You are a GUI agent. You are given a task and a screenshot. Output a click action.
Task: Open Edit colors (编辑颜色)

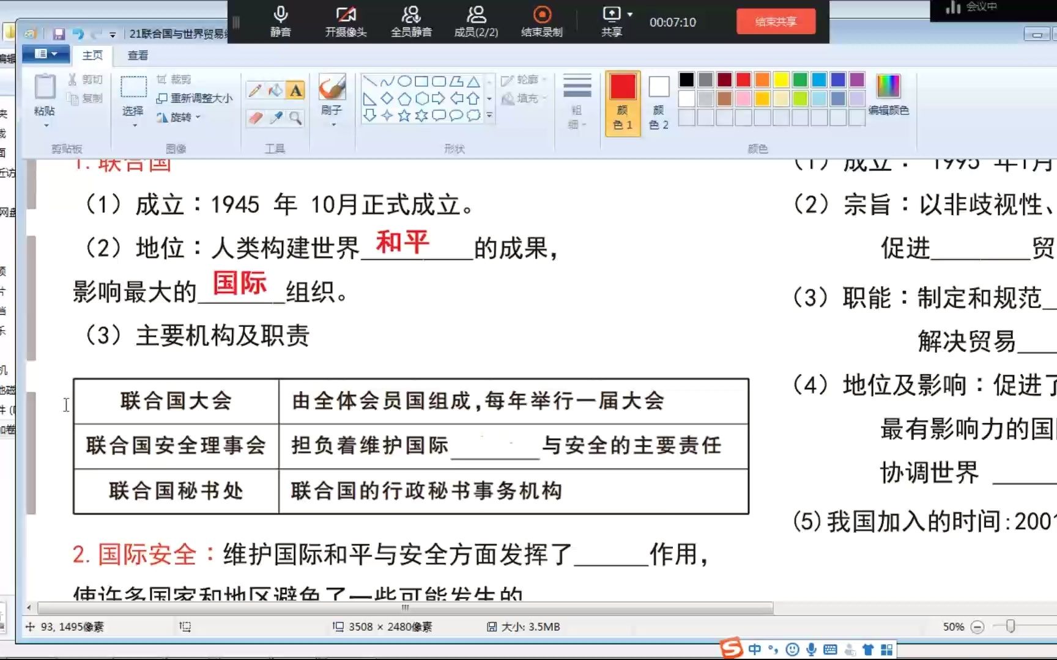[x=888, y=95]
